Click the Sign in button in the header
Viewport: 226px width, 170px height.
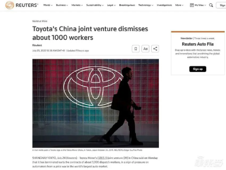point(221,5)
